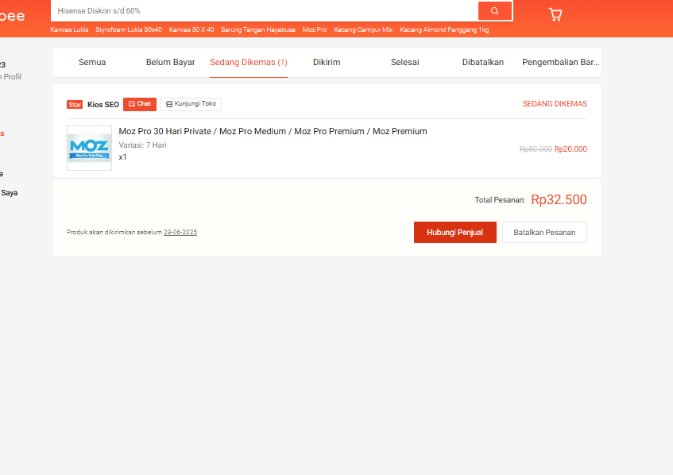Click the shipping deadline date 23-06-2025
The width and height of the screenshot is (673, 475).
click(x=180, y=232)
